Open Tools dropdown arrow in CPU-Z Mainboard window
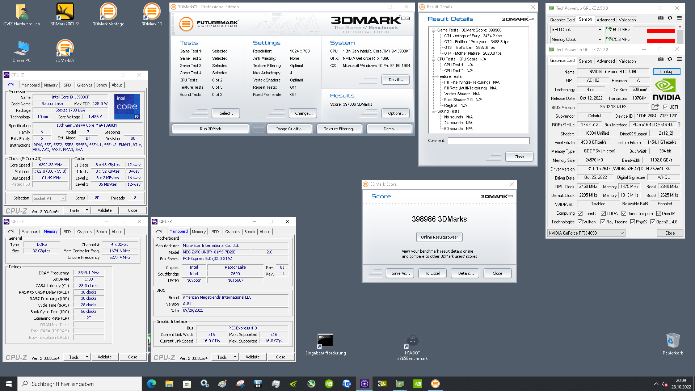Image resolution: width=695 pixels, height=391 pixels. point(235,357)
